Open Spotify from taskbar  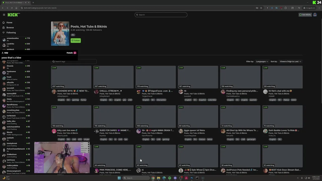click(170, 178)
